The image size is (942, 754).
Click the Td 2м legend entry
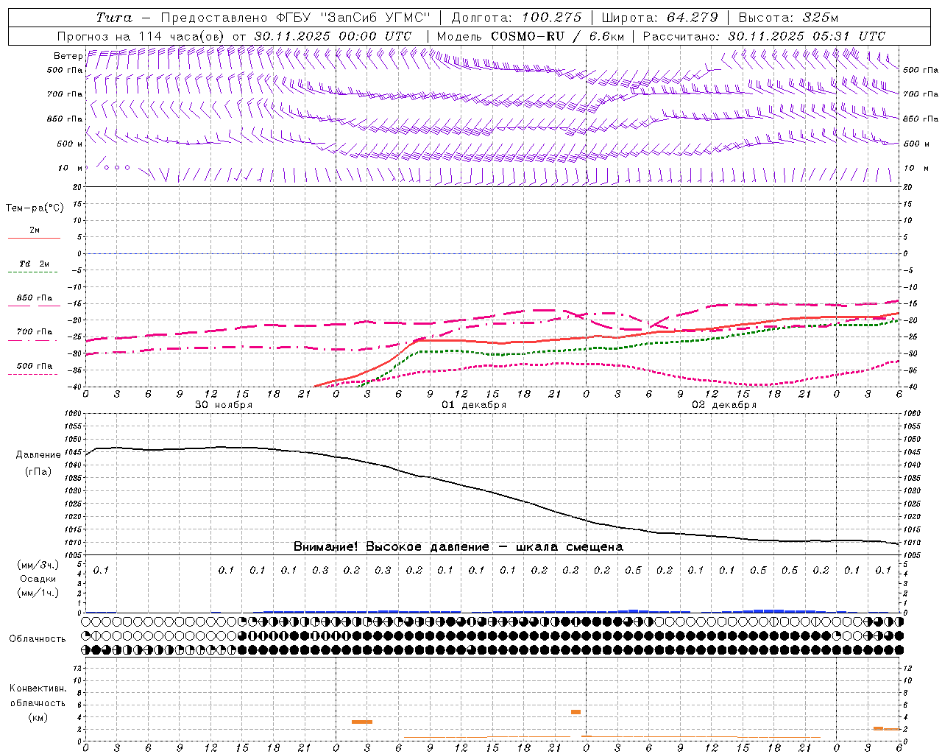(35, 264)
